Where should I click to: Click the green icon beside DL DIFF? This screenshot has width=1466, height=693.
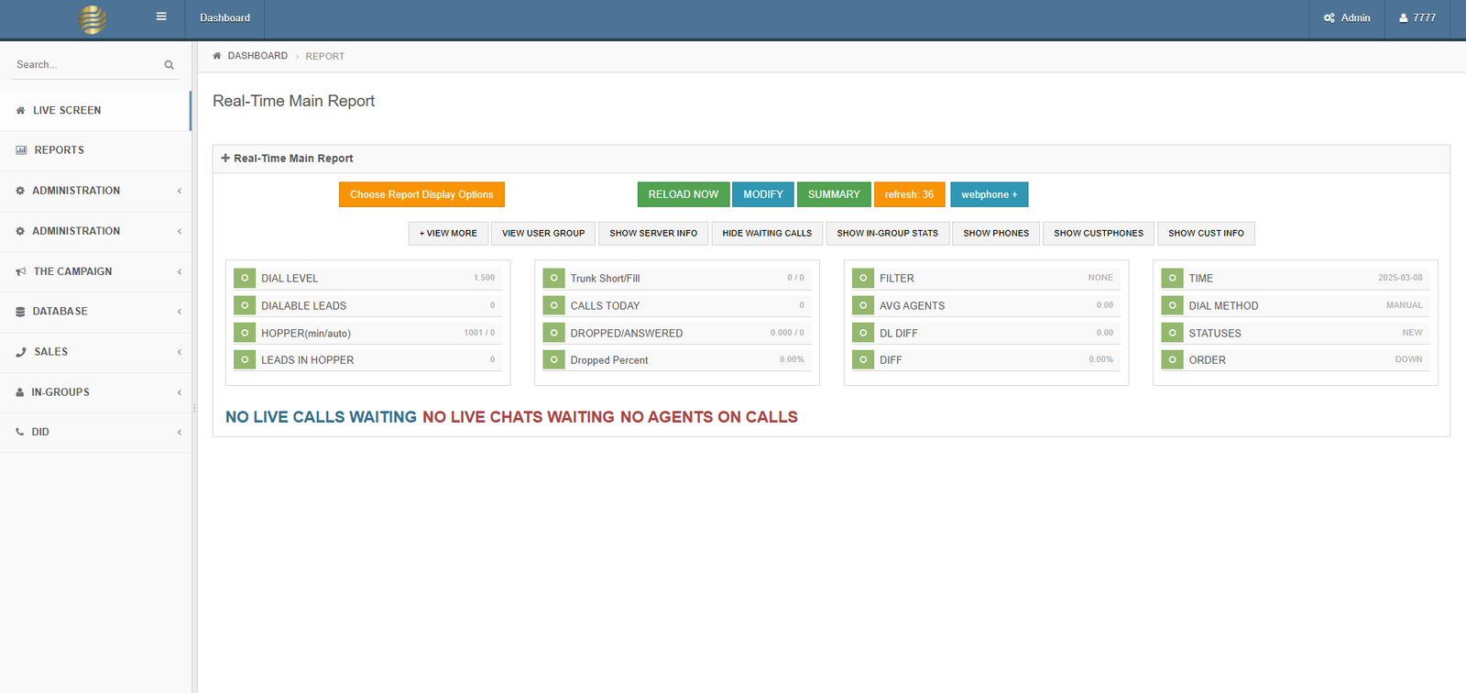click(x=863, y=333)
